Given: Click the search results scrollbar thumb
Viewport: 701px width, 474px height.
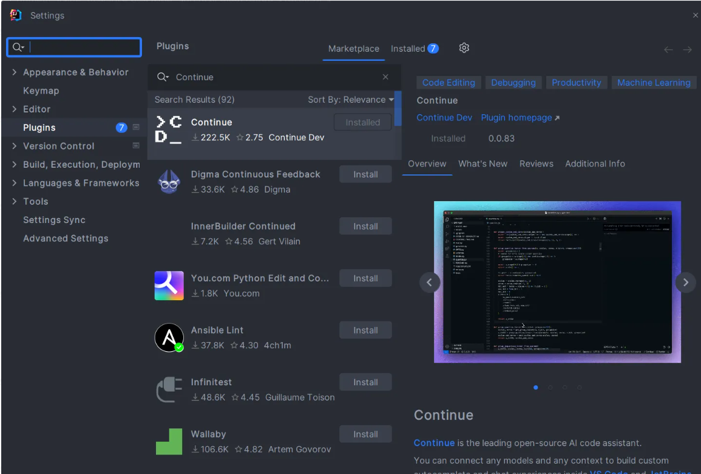Looking at the screenshot, I should coord(398,108).
